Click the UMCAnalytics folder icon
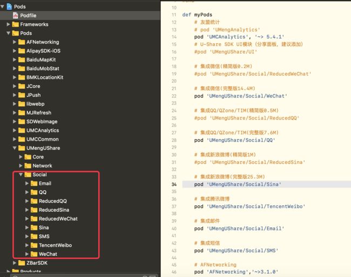The height and width of the screenshot is (277, 351). pyautogui.click(x=22, y=130)
